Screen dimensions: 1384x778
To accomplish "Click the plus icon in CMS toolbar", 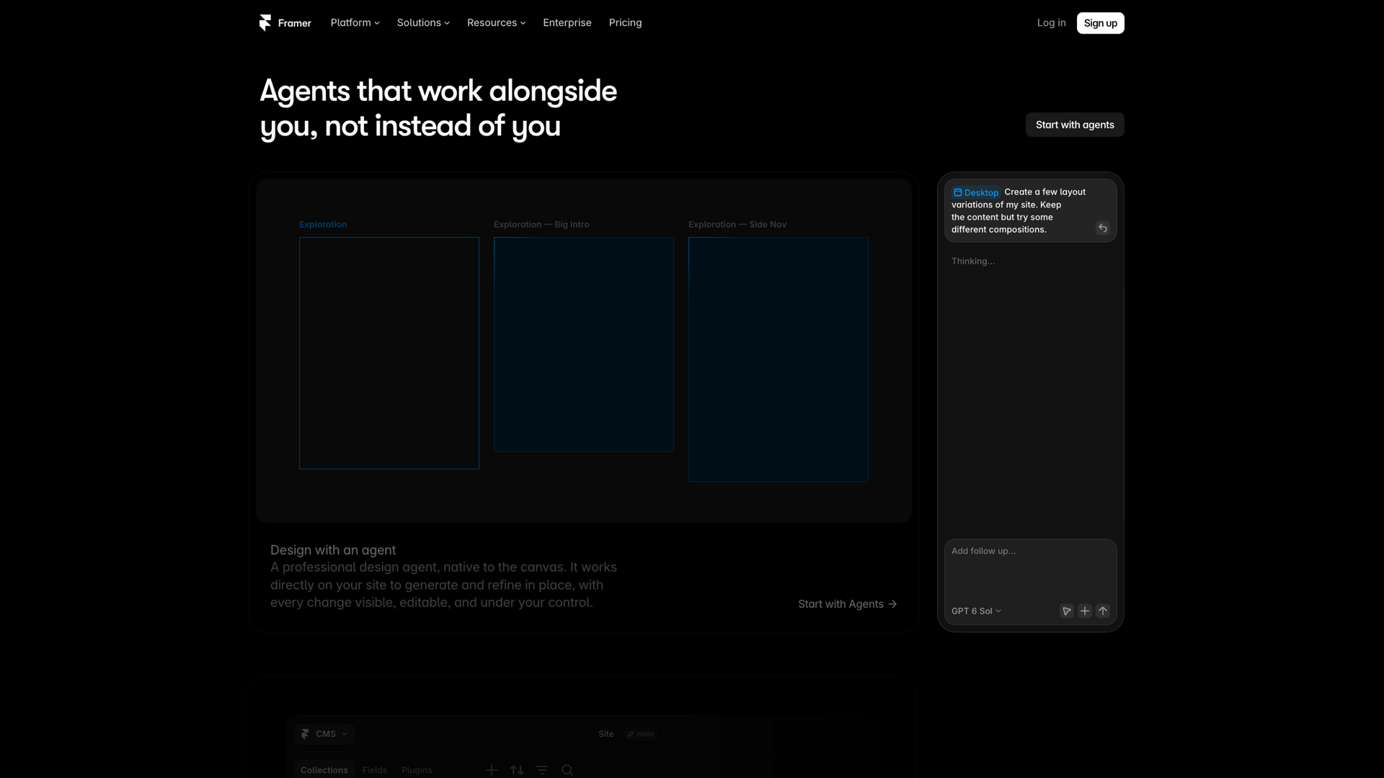I will tap(492, 770).
